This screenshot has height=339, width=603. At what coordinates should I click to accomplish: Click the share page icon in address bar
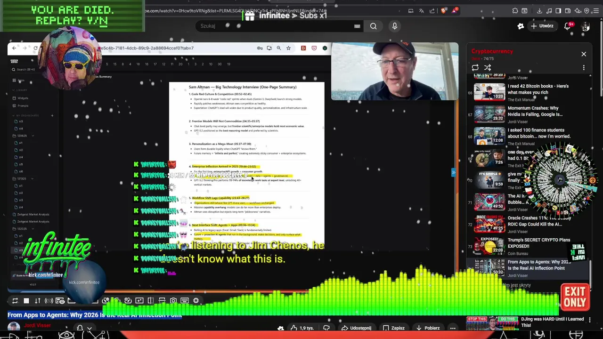[432, 11]
